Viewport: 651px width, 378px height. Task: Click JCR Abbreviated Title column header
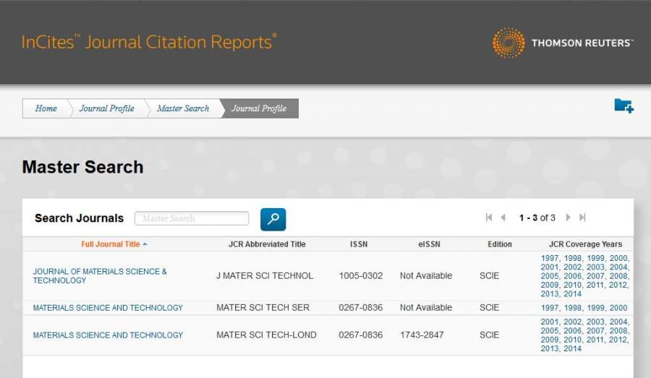267,244
